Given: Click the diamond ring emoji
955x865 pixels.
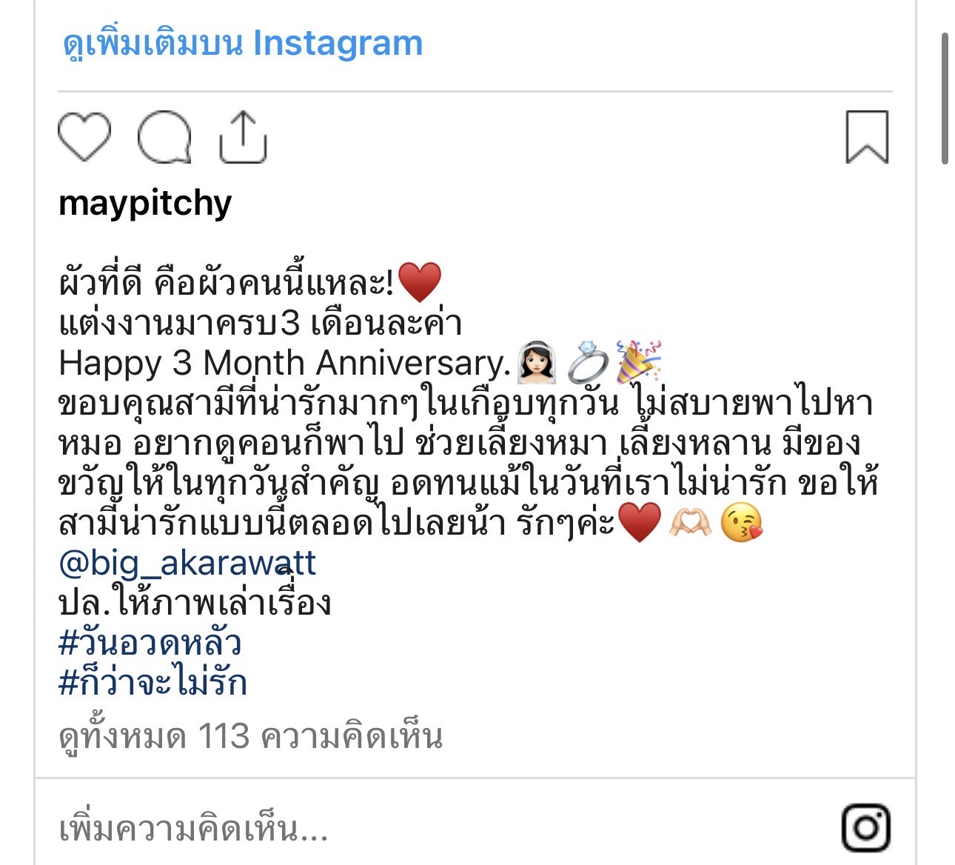Looking at the screenshot, I should (x=589, y=363).
